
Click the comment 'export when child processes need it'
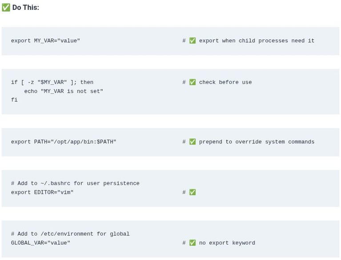(257, 41)
